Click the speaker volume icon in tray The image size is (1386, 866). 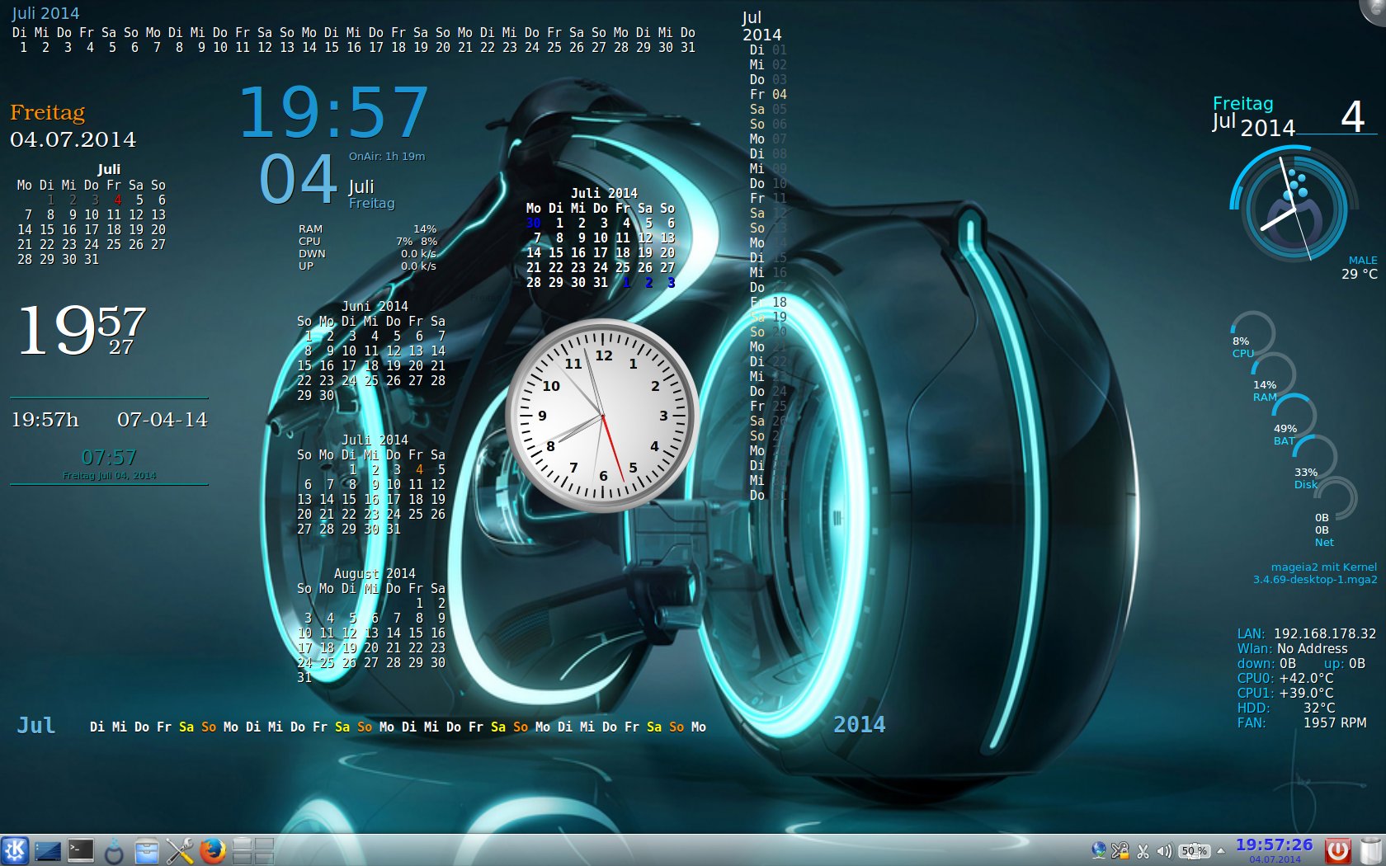[1164, 851]
